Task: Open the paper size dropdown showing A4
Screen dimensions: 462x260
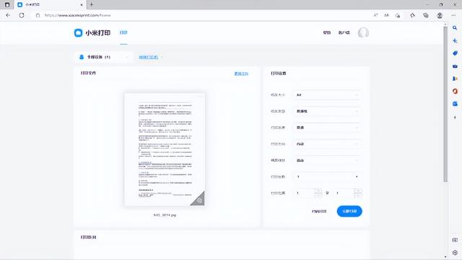Action: point(327,95)
